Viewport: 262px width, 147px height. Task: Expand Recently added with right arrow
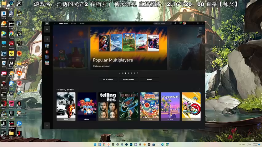point(199,89)
